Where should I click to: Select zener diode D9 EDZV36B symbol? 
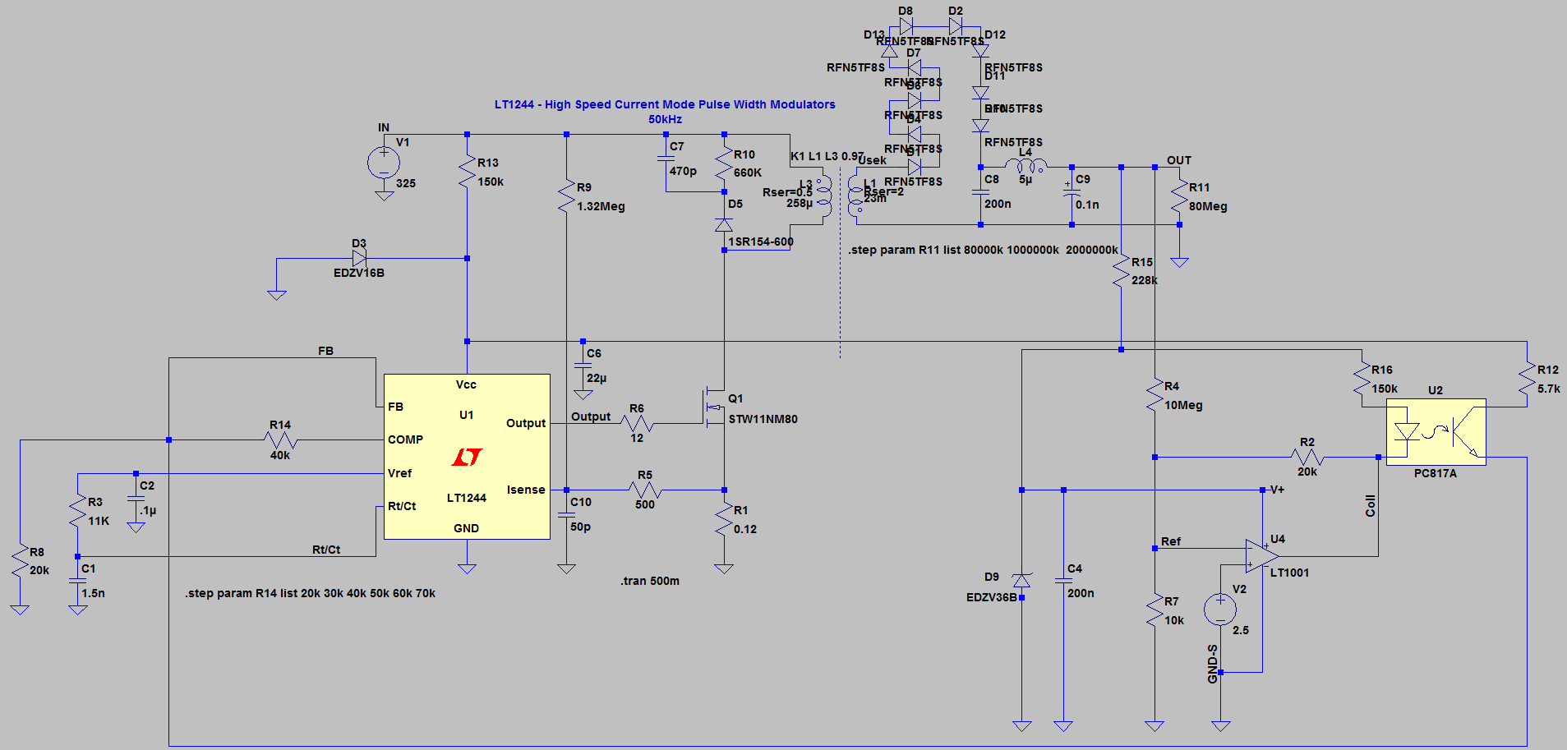tap(1021, 581)
